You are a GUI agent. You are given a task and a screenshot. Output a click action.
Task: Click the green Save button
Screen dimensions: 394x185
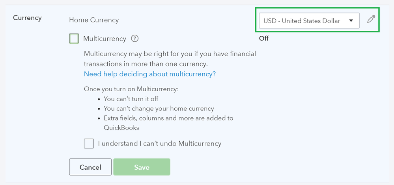[142, 167]
